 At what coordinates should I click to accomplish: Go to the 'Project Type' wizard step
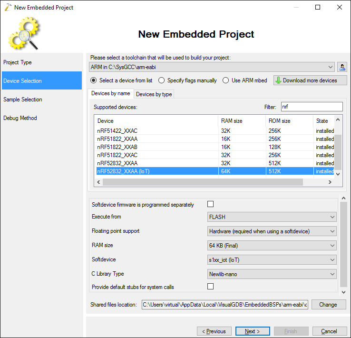click(42, 62)
